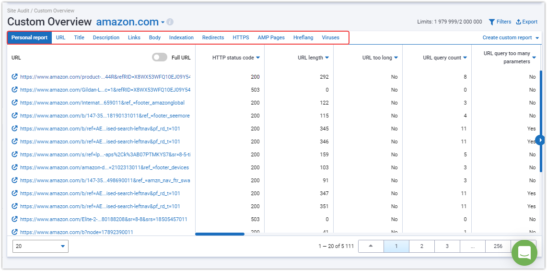Click URL length value 351
The height and width of the screenshot is (271, 547).
click(325, 206)
